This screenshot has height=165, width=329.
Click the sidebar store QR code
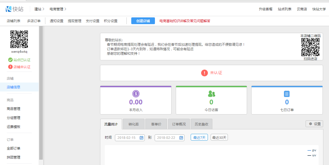pos(19,39)
